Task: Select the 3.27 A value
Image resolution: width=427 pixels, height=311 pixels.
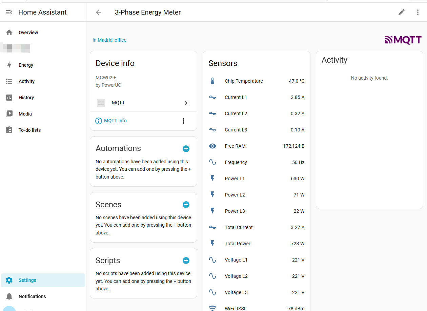Action: click(298, 227)
